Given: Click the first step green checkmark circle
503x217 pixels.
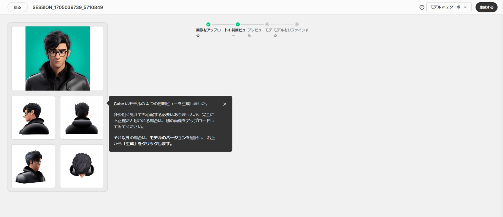Looking at the screenshot, I should pos(208,24).
